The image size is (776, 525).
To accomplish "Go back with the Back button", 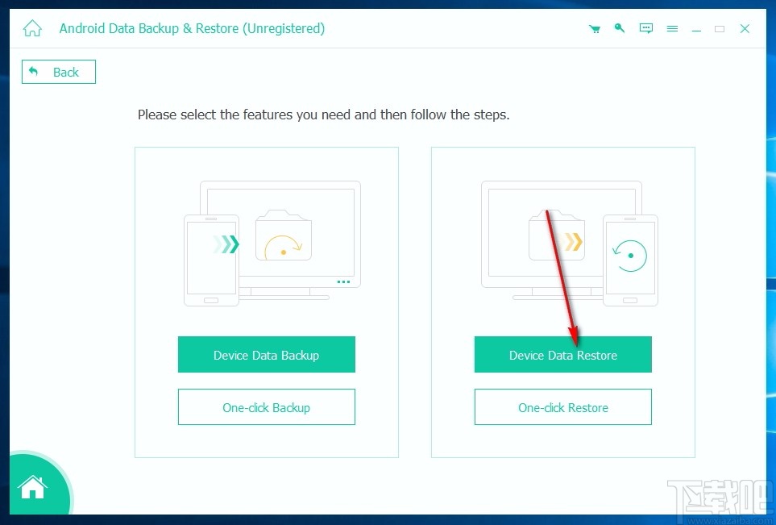I will [x=58, y=72].
